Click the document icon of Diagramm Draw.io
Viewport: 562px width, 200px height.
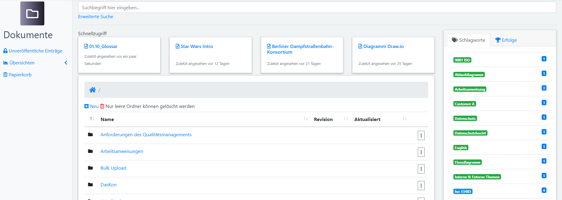click(x=360, y=46)
